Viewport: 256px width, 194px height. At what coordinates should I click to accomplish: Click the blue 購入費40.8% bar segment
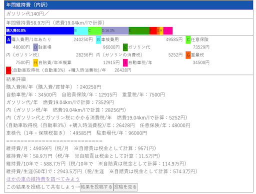(x=40, y=30)
